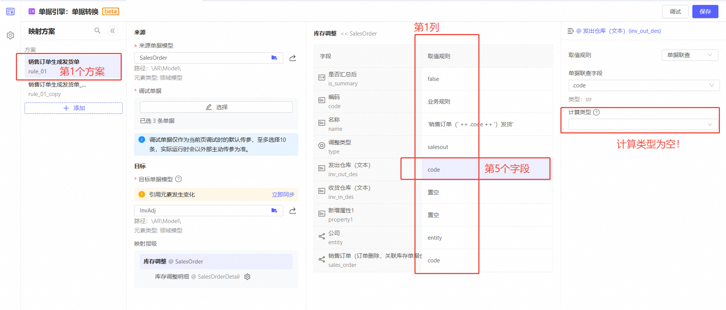The height and width of the screenshot is (310, 726).
Task: Open SalesOrder source model jump icon
Action: coord(292,58)
